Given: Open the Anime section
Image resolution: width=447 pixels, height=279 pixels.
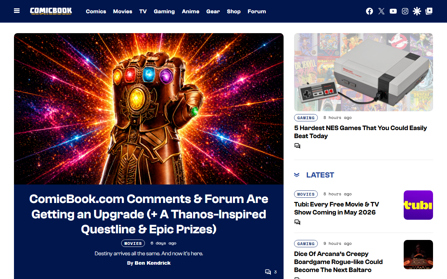Looking at the screenshot, I should coord(191,11).
